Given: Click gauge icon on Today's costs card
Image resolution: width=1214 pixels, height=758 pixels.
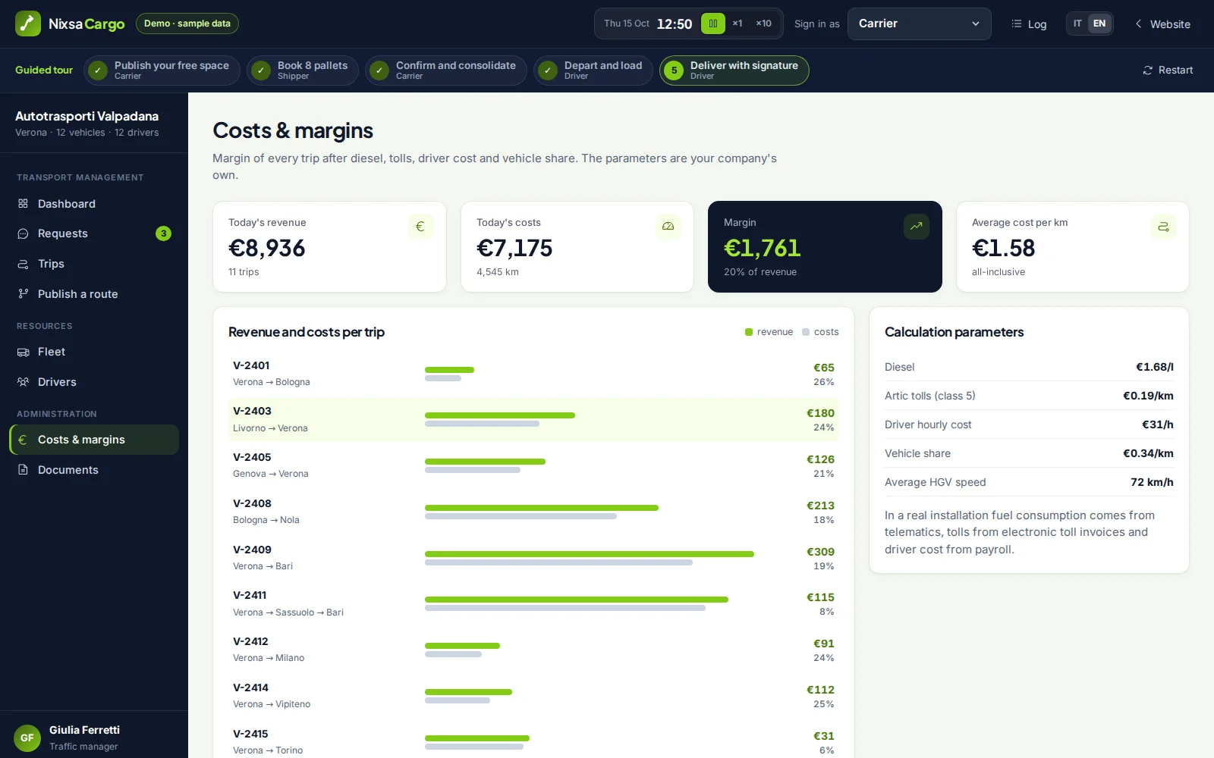Looking at the screenshot, I should click(x=668, y=227).
